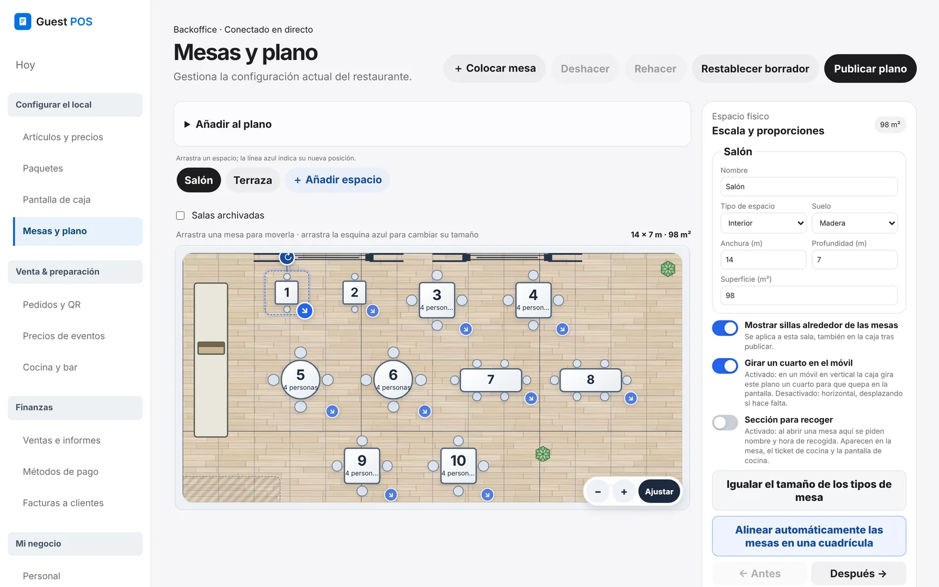Turn off Girar un cuarto en el móvil
This screenshot has width=939, height=587.
[725, 366]
